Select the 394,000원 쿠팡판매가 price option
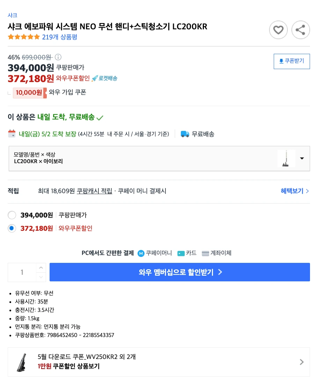Screen dimensions: 317x384 click(x=12, y=215)
